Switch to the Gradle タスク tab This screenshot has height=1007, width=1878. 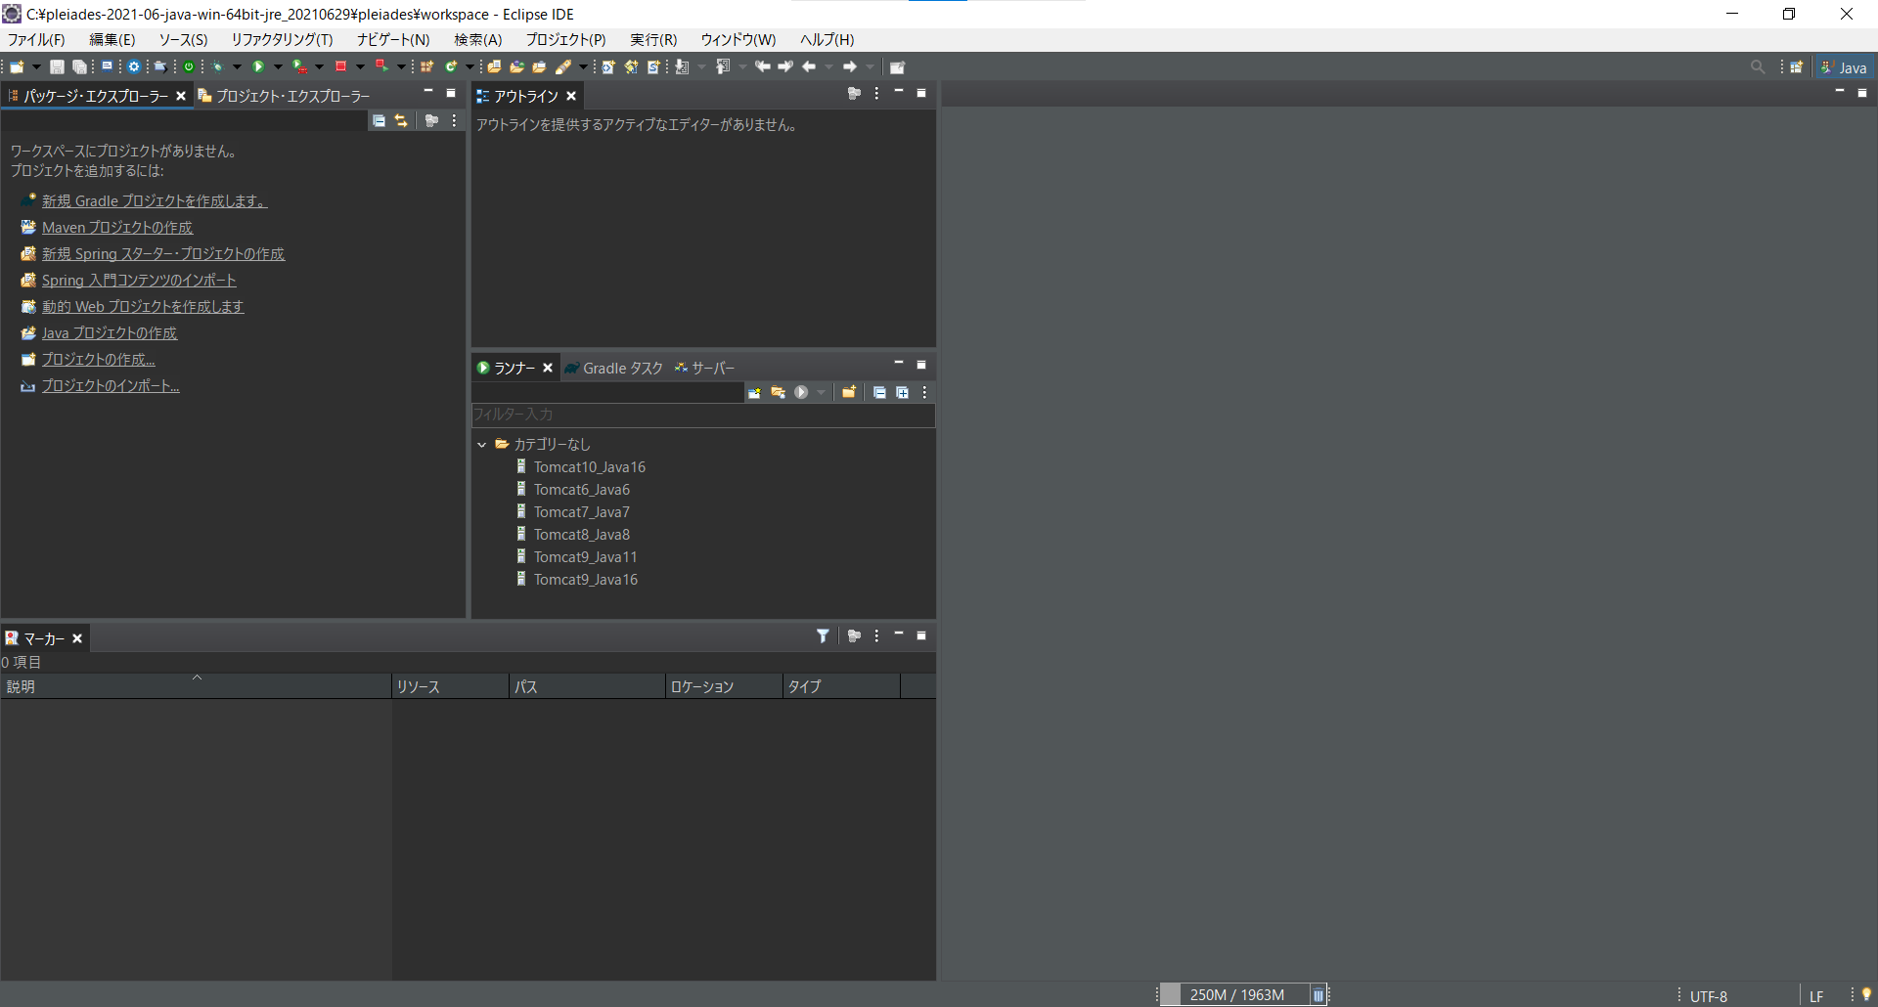pyautogui.click(x=614, y=368)
